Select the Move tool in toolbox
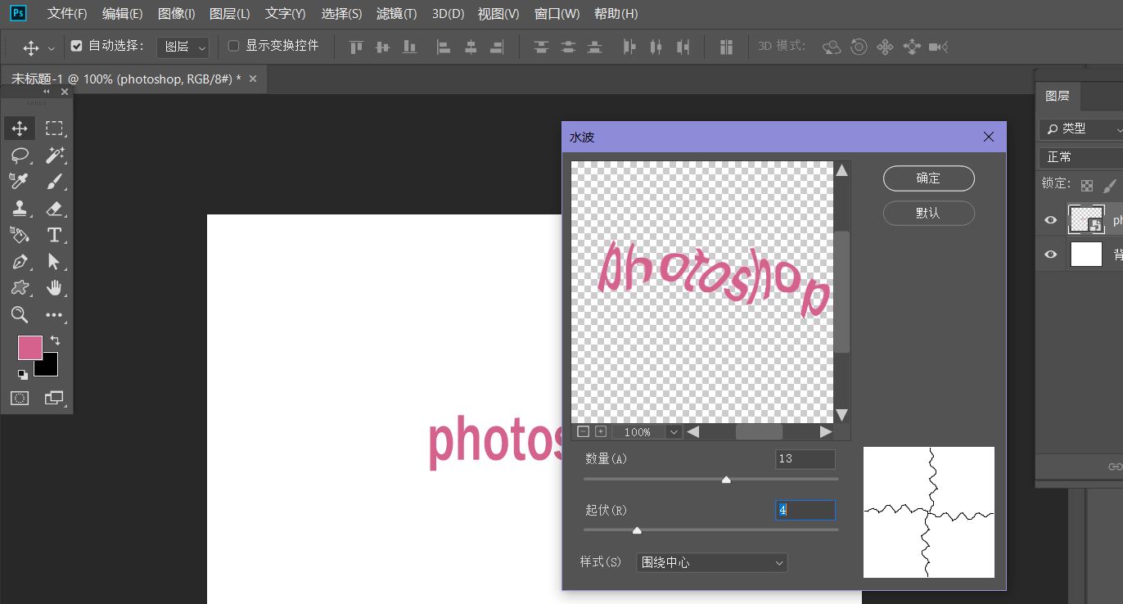Viewport: 1123px width, 604px height. pyautogui.click(x=20, y=128)
